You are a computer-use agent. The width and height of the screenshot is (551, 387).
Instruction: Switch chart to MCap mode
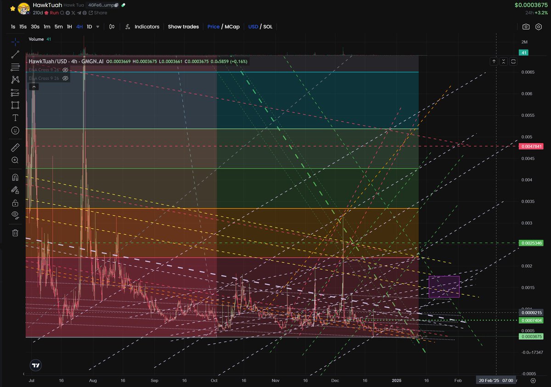pos(232,27)
